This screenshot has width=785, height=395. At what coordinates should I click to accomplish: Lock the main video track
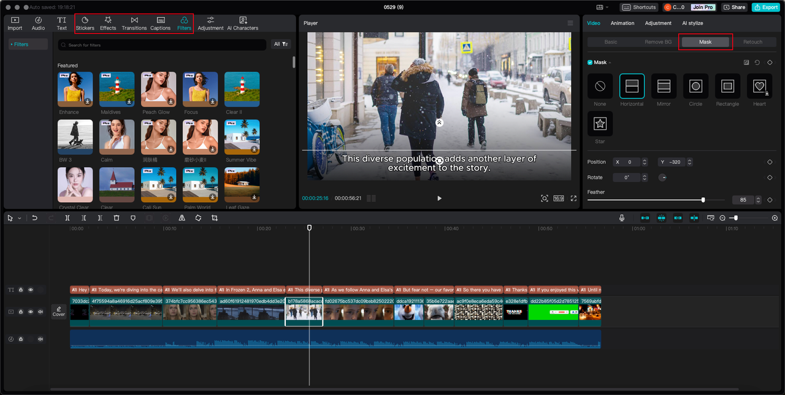[x=21, y=312]
